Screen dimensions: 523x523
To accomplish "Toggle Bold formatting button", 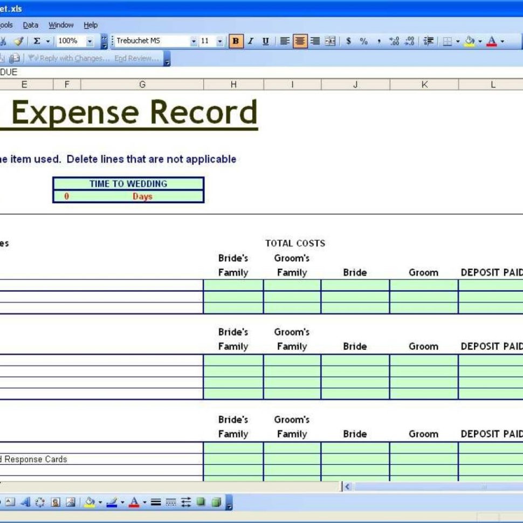I will 235,41.
